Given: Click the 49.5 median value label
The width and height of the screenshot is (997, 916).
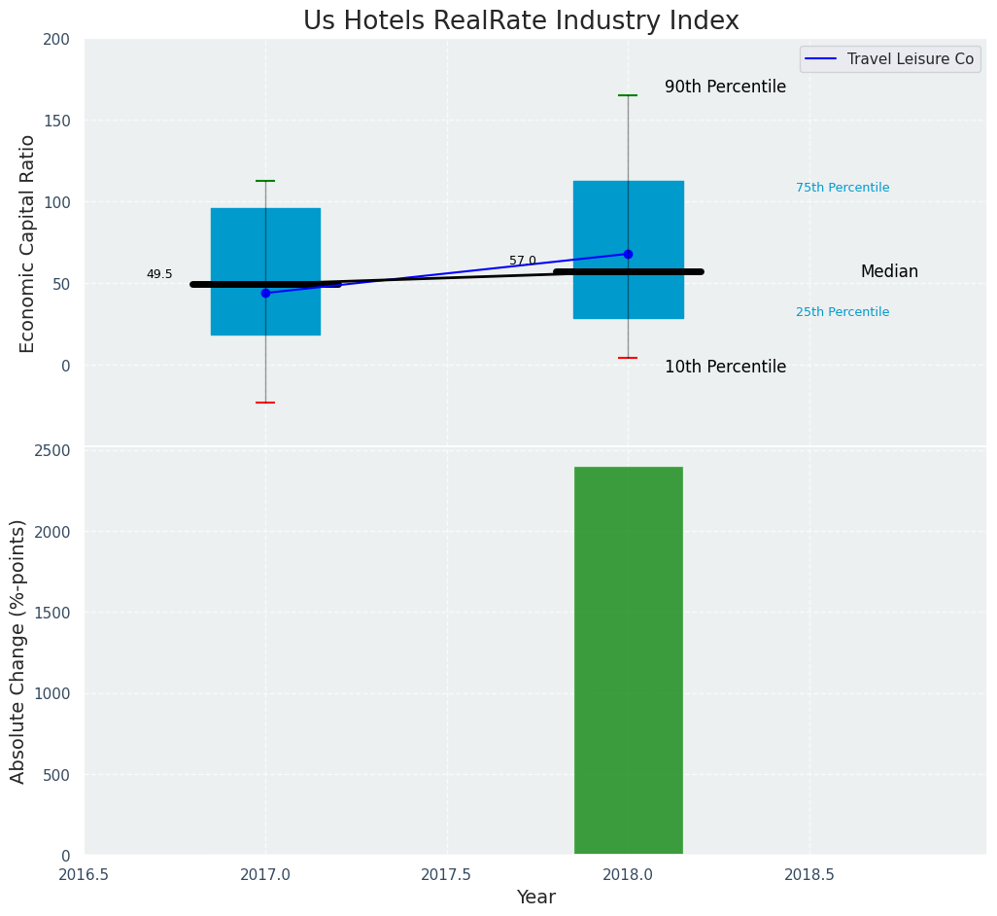Looking at the screenshot, I should [159, 274].
